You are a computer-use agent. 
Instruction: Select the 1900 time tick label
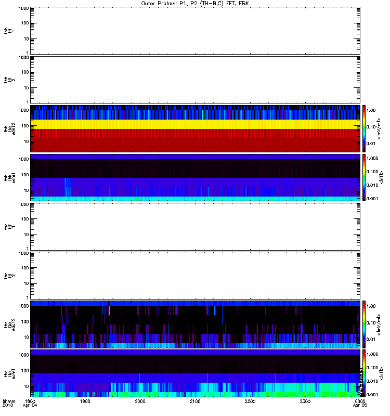85,401
